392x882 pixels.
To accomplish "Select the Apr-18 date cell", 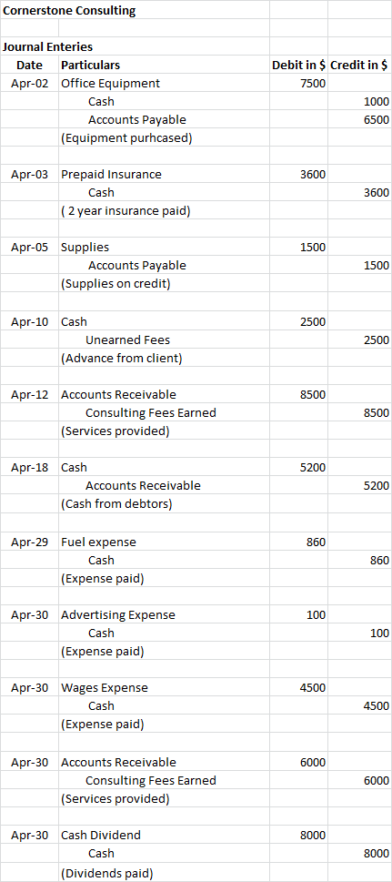I will pyautogui.click(x=30, y=468).
